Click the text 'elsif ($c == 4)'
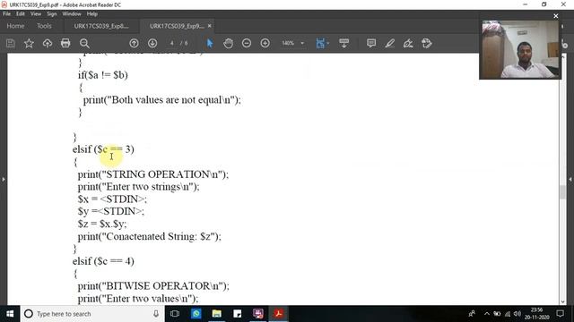This screenshot has width=574, height=322. 103,261
